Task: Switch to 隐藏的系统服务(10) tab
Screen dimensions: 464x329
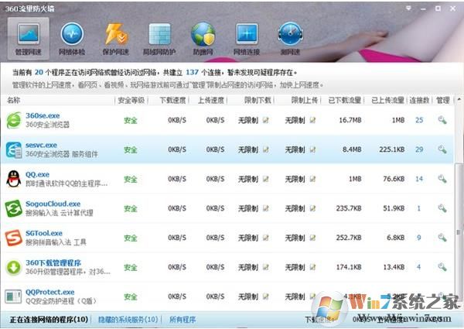Action: coord(128,320)
